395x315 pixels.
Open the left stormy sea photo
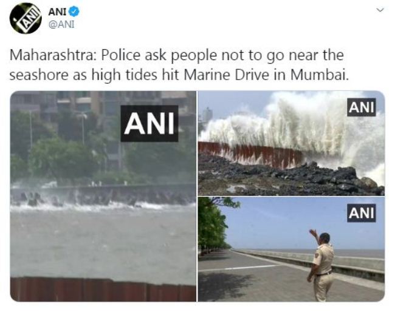point(103,196)
